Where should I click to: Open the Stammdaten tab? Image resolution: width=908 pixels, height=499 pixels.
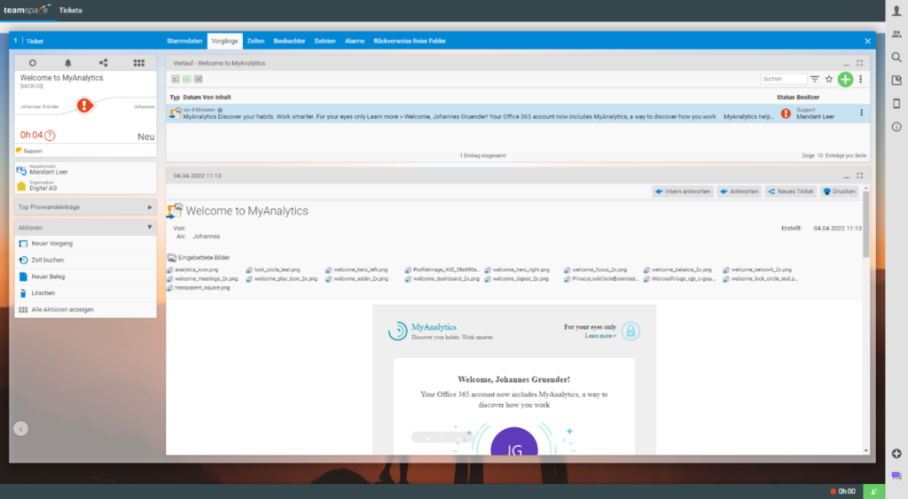coord(184,41)
